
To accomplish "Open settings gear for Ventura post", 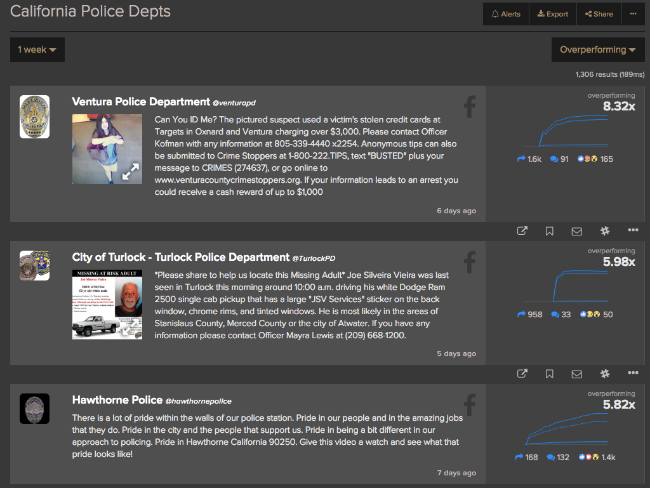I will coord(605,231).
